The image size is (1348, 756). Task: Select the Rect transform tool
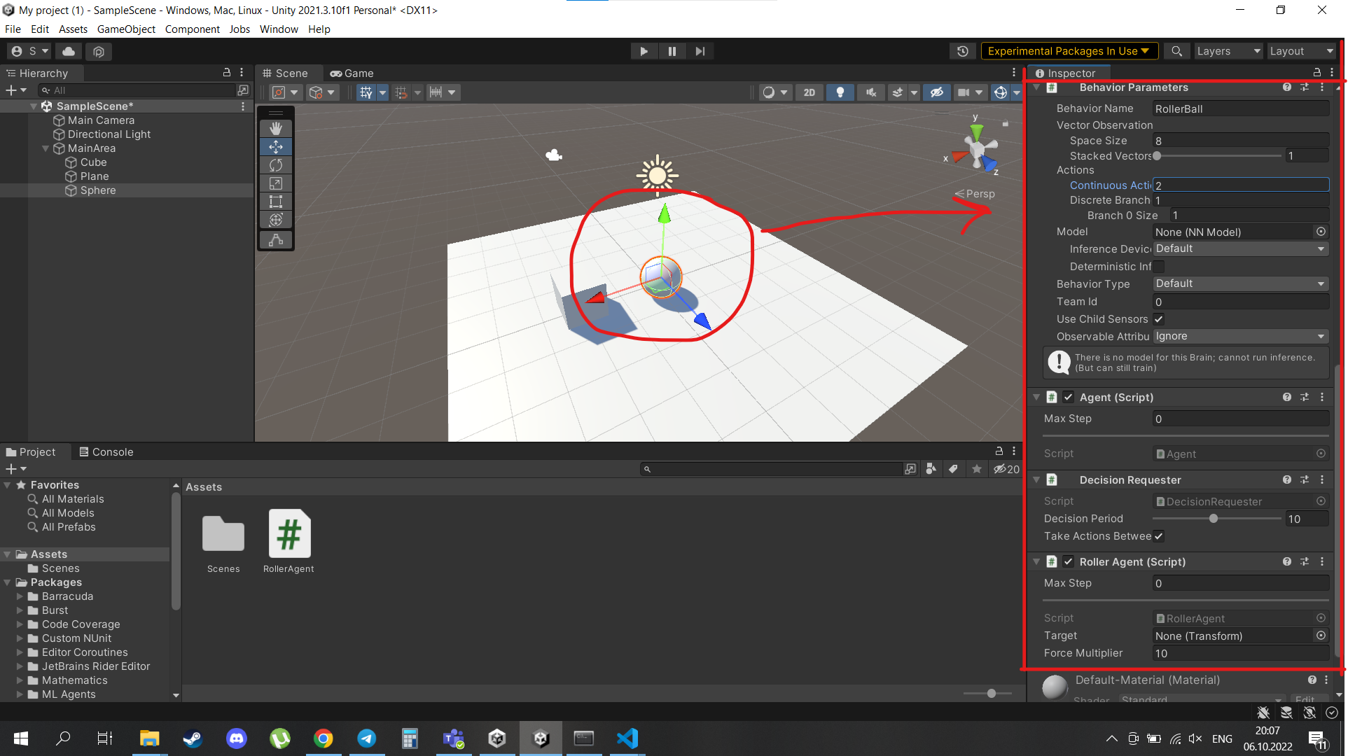(276, 202)
